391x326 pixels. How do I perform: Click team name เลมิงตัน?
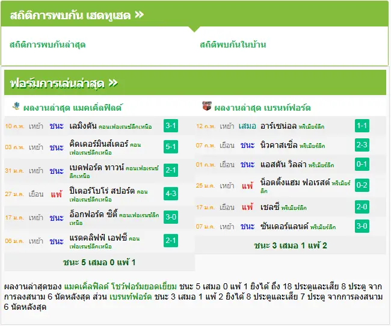click(83, 126)
